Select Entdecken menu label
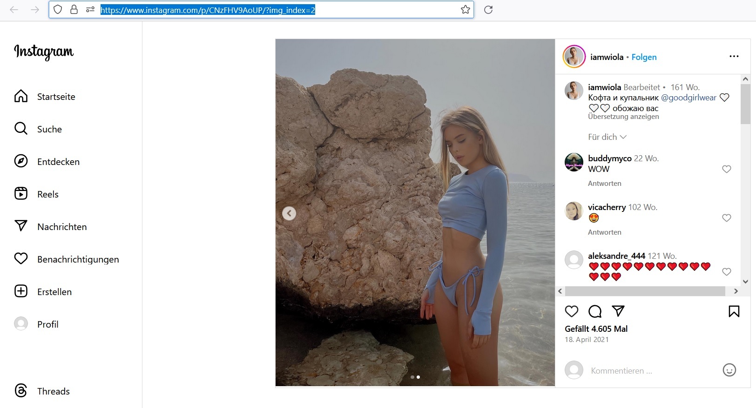 [x=58, y=162]
